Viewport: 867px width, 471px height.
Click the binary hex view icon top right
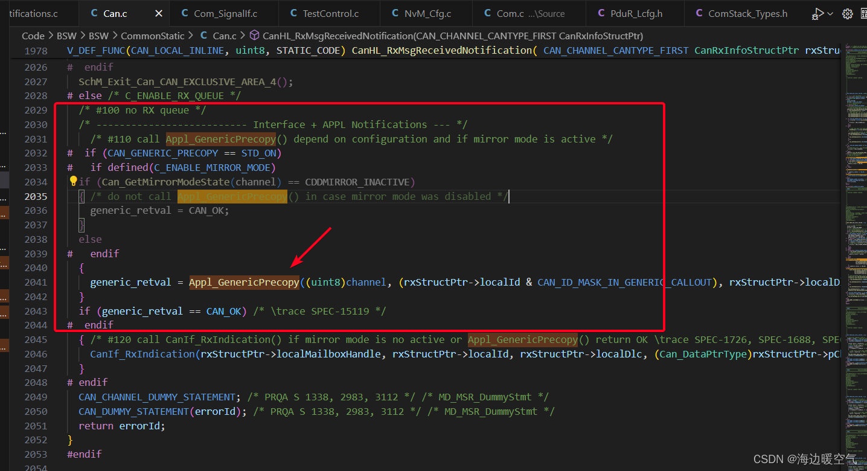tap(863, 13)
